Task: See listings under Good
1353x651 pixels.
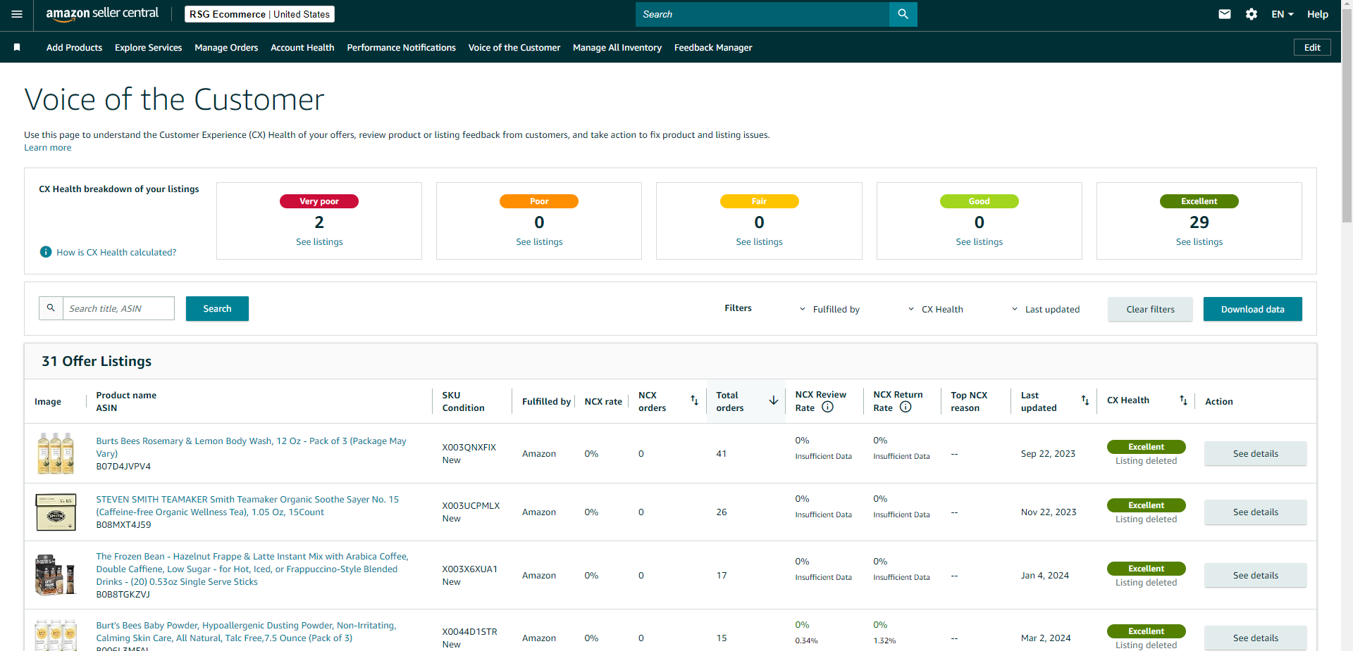Action: (979, 242)
